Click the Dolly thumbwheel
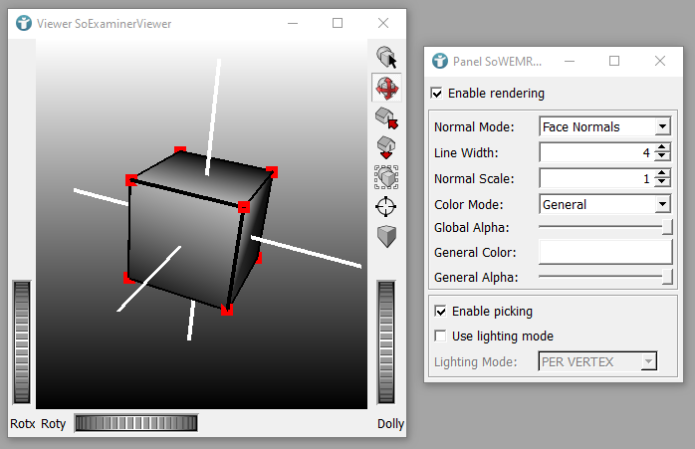Viewport: 695px width, 449px height. pos(386,341)
